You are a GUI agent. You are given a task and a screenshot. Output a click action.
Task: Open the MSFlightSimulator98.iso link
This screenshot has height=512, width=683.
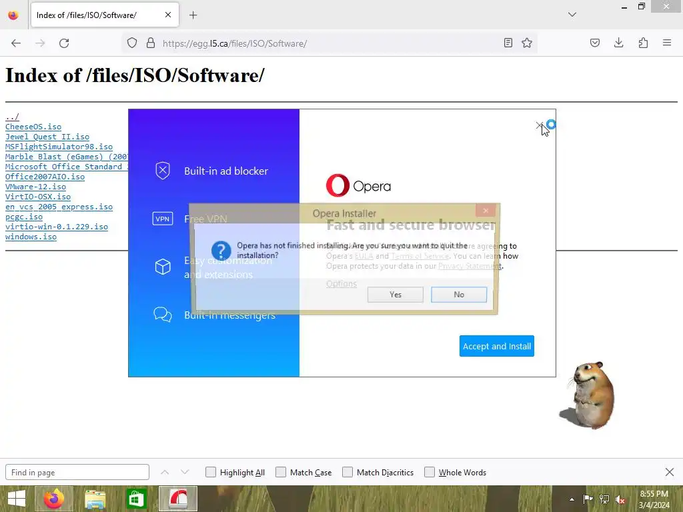tap(59, 147)
